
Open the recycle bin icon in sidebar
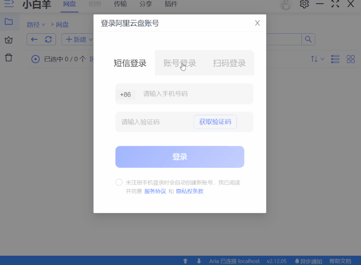coord(8,57)
